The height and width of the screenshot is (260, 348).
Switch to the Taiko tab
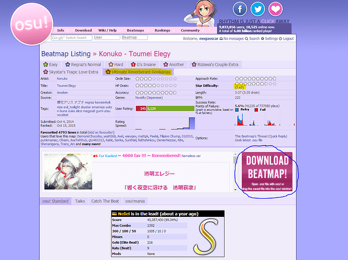80,201
